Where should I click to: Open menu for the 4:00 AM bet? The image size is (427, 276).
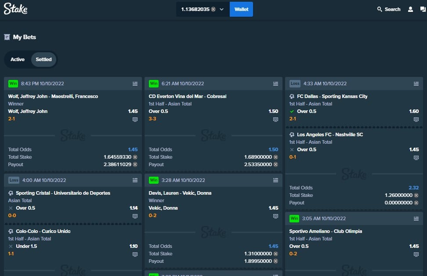pos(135,180)
